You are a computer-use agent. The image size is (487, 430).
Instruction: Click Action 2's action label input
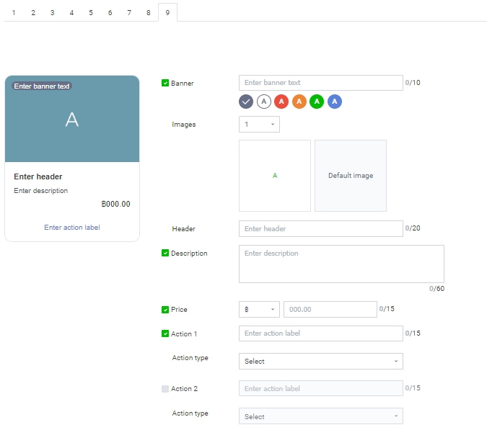pos(321,388)
